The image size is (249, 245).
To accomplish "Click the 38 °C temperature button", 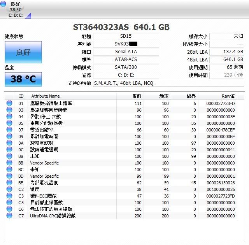I will (23, 79).
